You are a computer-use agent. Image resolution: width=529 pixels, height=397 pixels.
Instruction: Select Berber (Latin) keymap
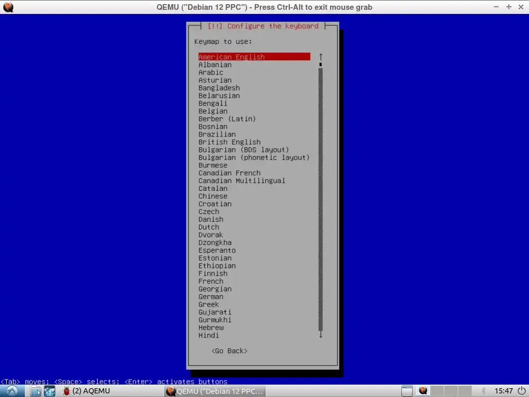click(x=227, y=119)
